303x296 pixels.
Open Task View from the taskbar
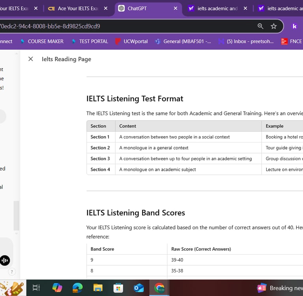[36, 288]
